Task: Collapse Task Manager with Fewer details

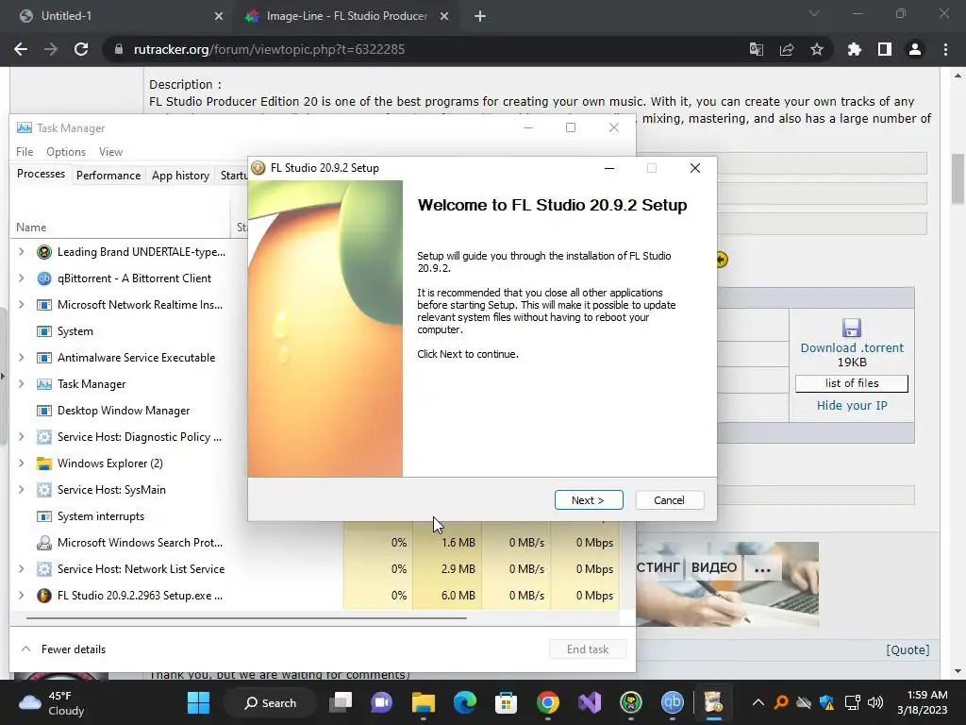Action: click(63, 649)
